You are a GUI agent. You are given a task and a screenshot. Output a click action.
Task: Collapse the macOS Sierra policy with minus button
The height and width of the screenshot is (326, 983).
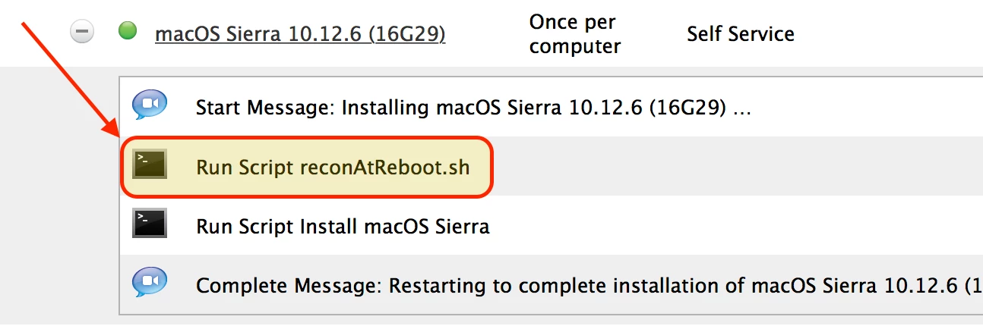pyautogui.click(x=81, y=33)
